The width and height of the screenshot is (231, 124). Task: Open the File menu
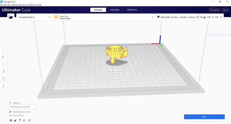pyautogui.click(x=1, y=5)
